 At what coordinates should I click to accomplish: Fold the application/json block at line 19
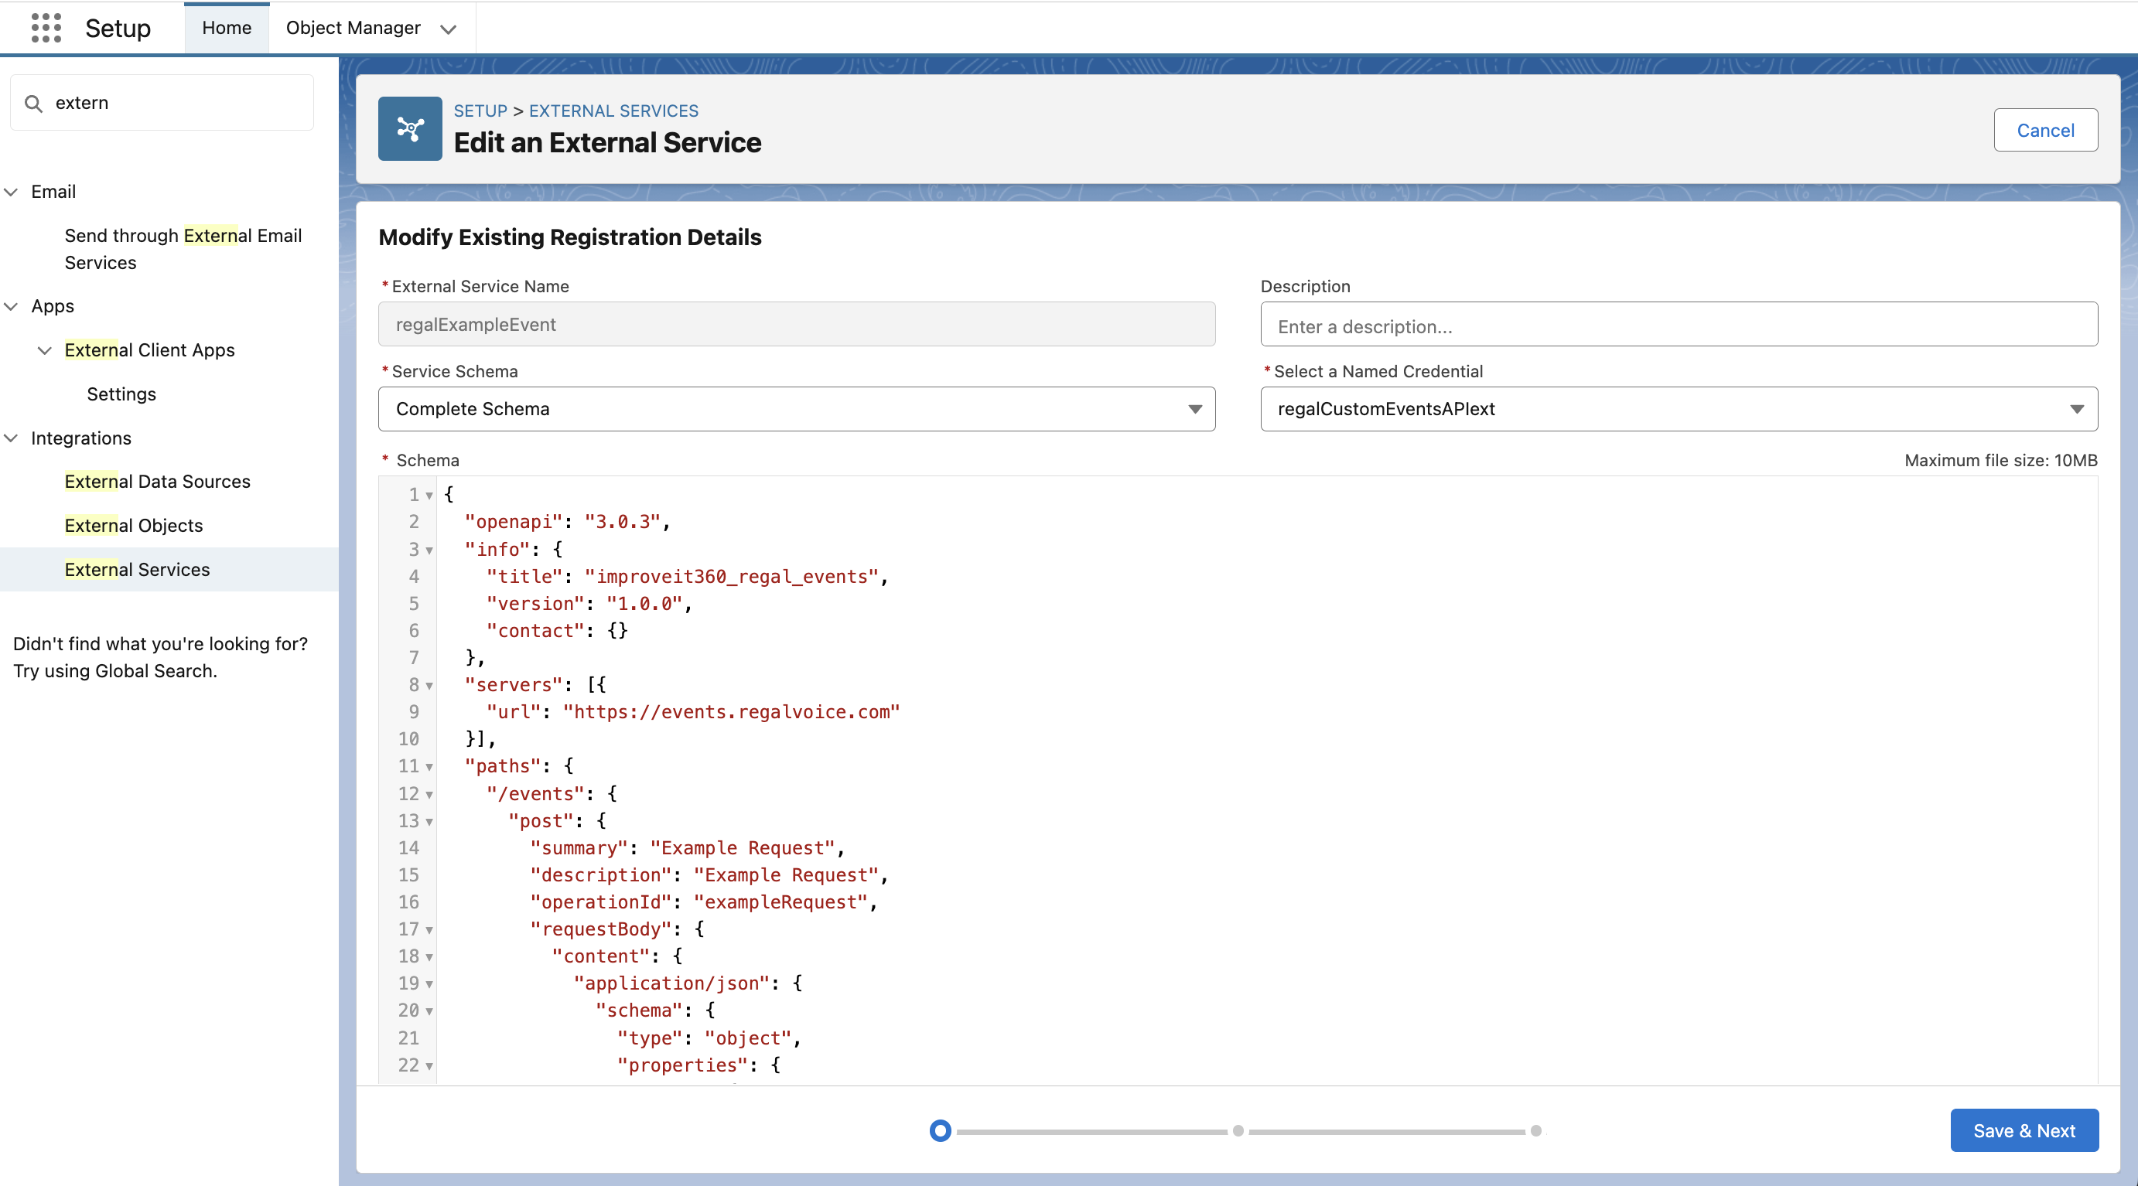coord(429,984)
